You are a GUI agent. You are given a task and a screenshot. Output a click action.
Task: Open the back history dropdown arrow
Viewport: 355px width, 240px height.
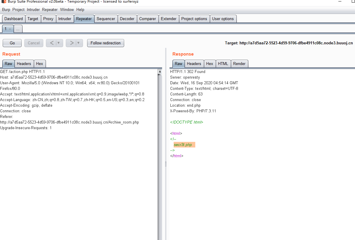click(x=59, y=43)
